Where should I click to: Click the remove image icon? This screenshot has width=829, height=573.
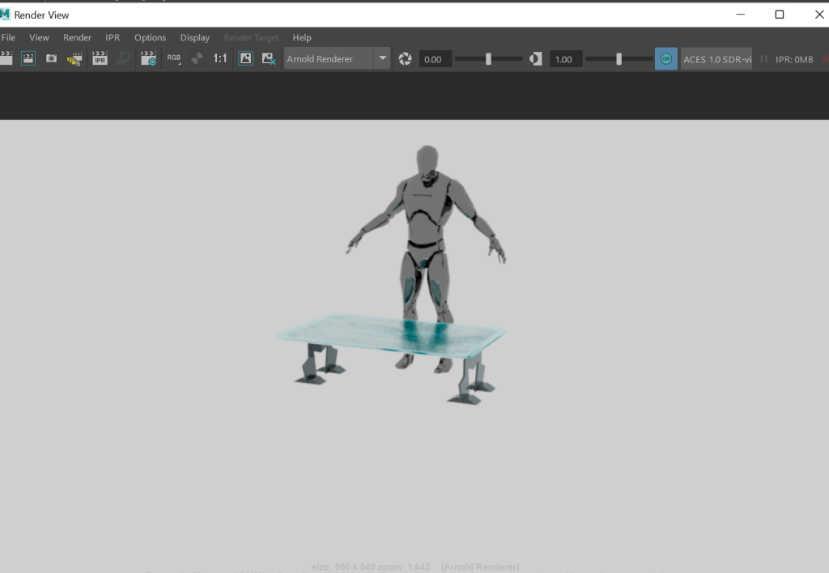coord(269,58)
